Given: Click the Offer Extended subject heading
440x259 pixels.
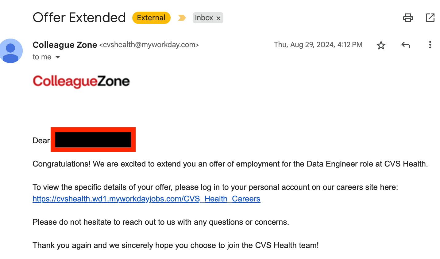Looking at the screenshot, I should click(x=79, y=18).
